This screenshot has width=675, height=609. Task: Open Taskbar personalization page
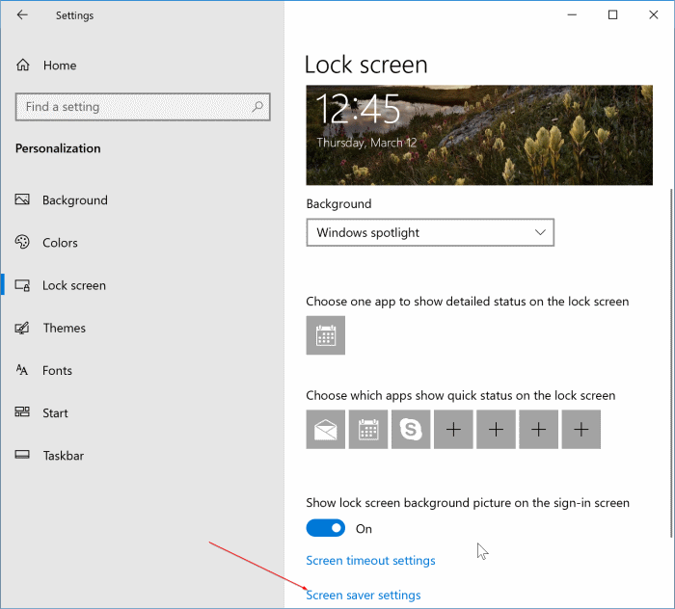coord(64,456)
